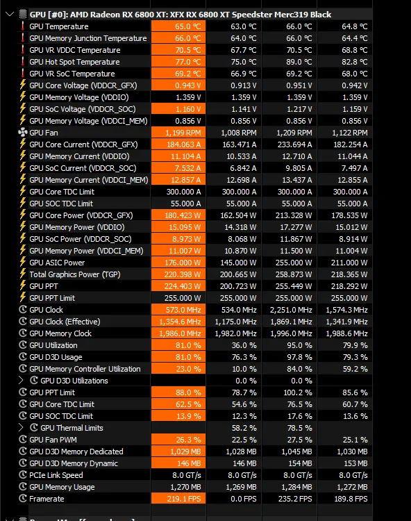The image size is (411, 521).
Task: Click current GPU Temperature value 65.0 °C
Action: click(188, 26)
